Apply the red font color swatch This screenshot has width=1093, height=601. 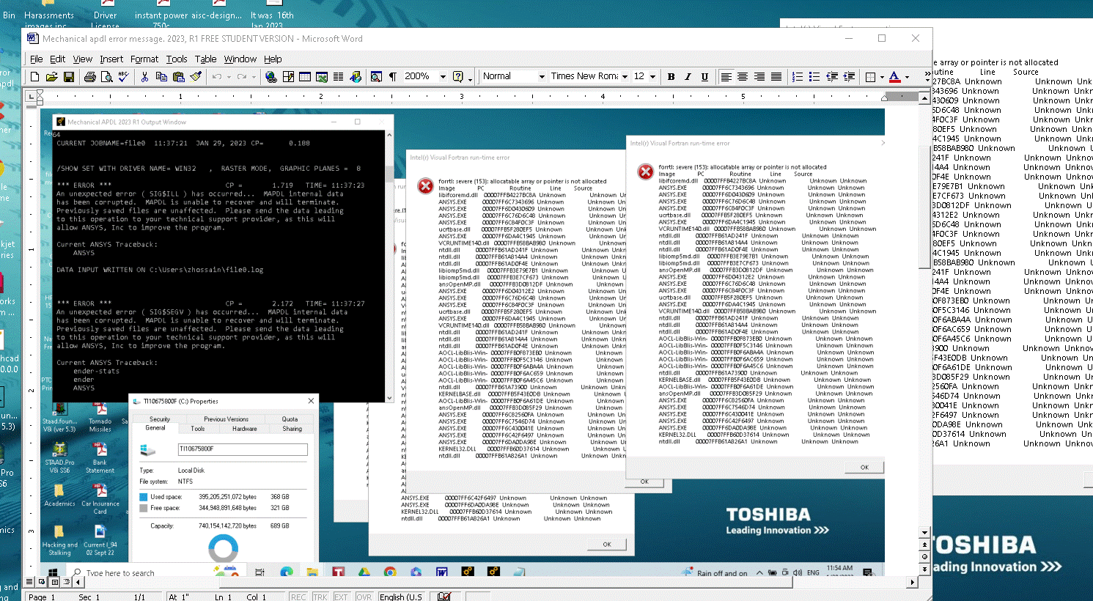894,76
